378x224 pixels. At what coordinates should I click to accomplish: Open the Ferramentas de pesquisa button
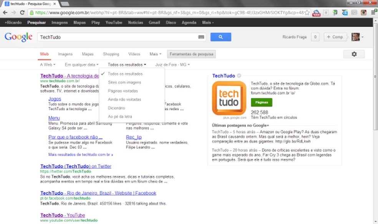coord(191,54)
